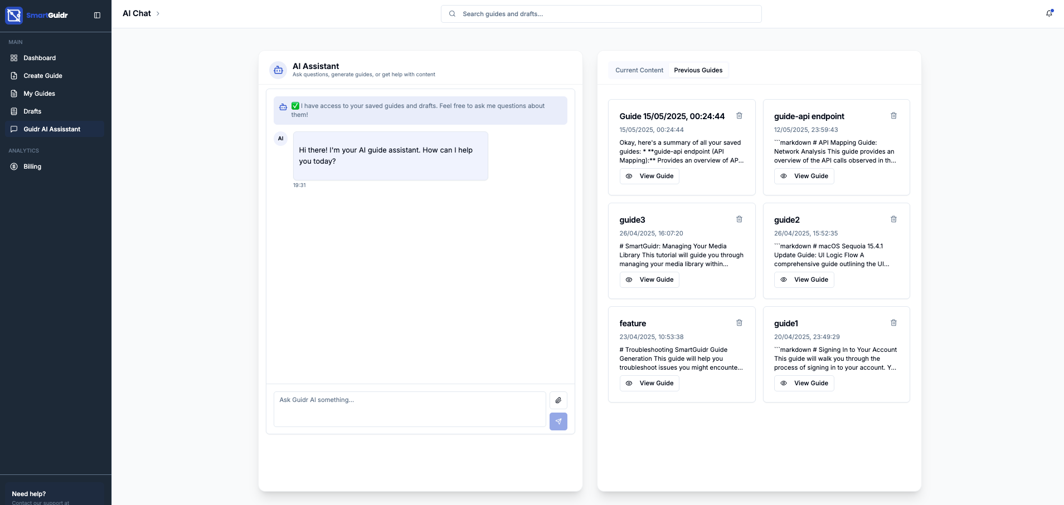Click the search guides and drafts field
Viewport: 1064px width, 505px height.
[601, 14]
